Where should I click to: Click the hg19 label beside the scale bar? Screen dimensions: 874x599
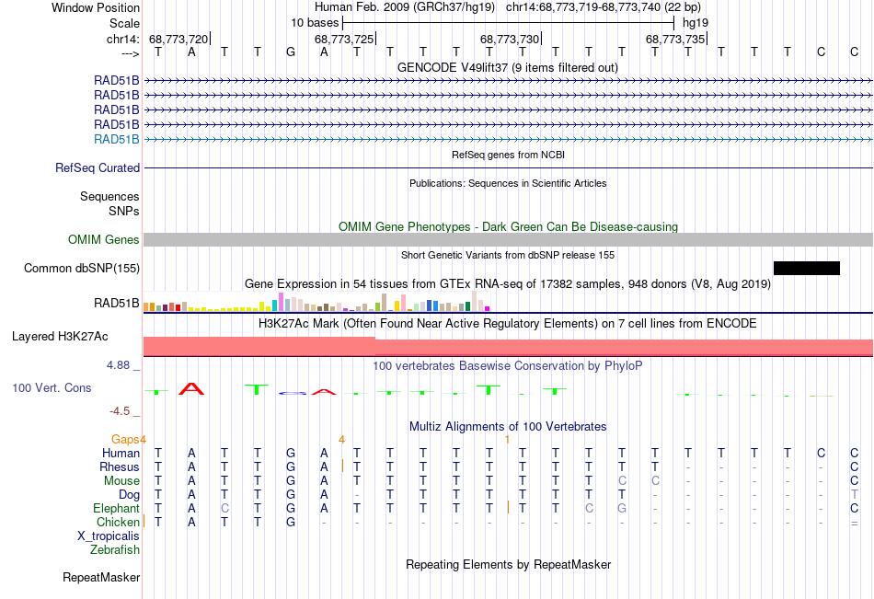[x=696, y=23]
